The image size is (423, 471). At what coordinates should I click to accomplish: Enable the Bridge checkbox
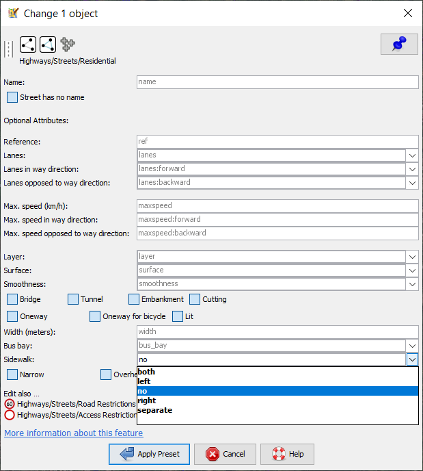click(x=12, y=299)
